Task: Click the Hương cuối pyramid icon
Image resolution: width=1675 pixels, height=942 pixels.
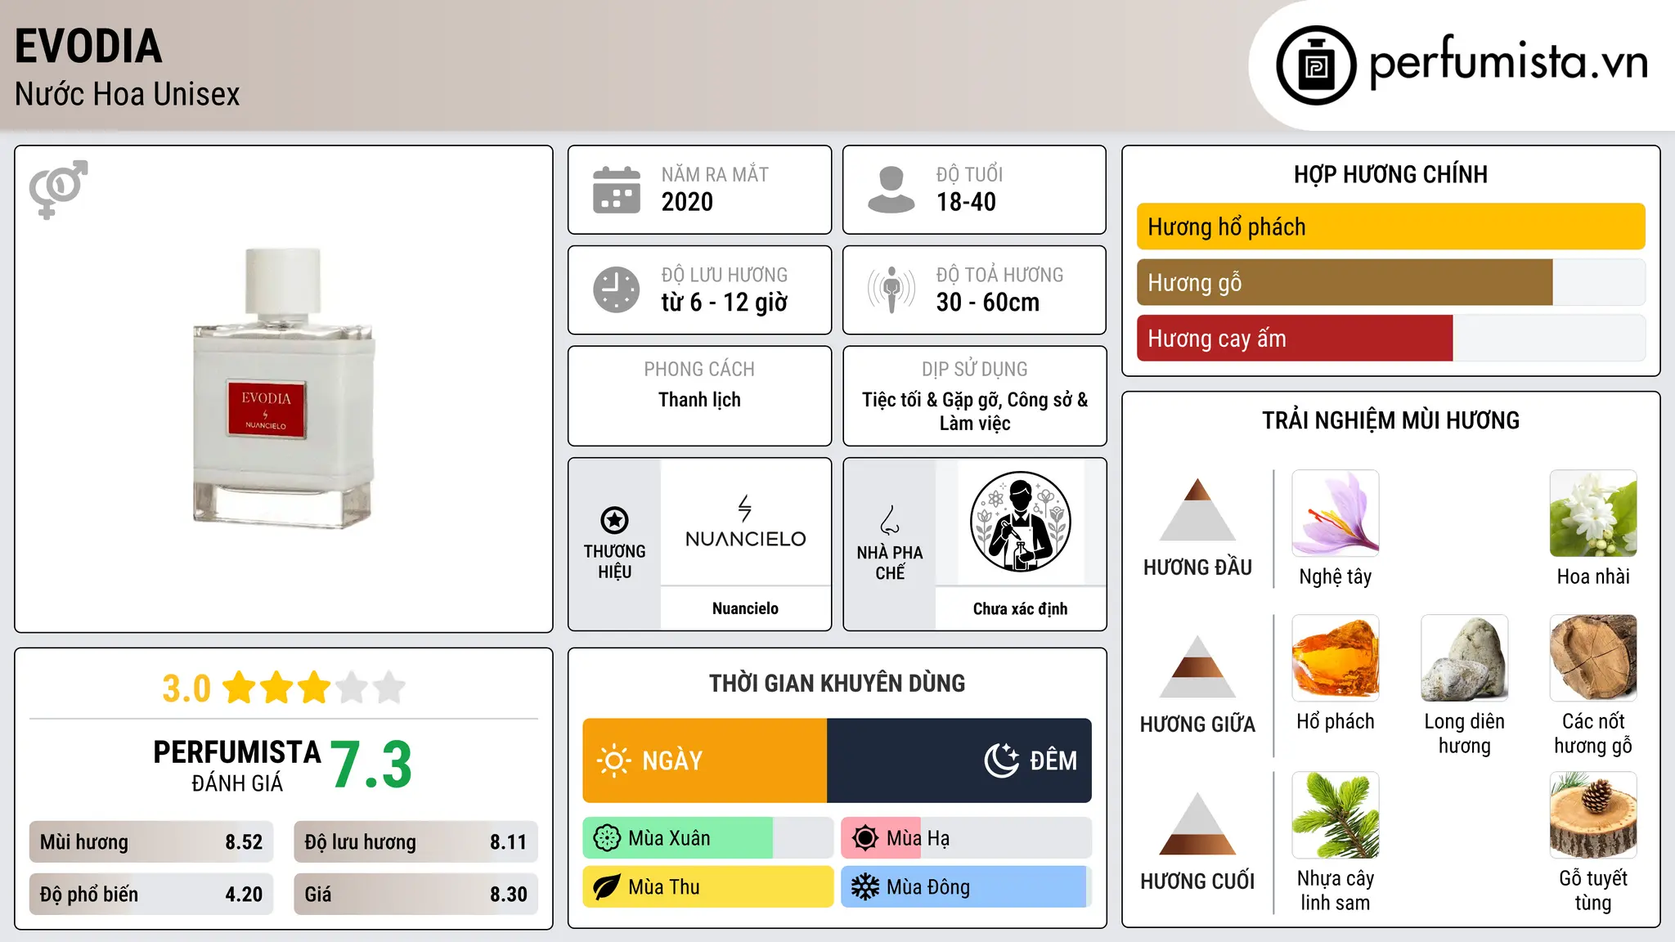Action: tap(1197, 823)
